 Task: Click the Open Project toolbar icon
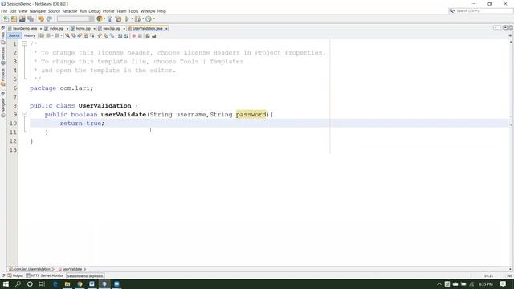click(x=22, y=19)
